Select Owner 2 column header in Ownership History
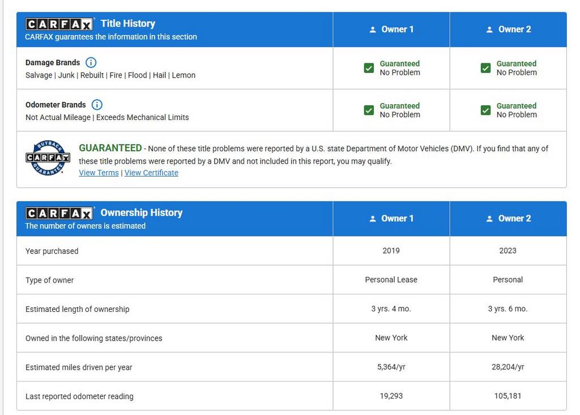The height and width of the screenshot is (415, 580). click(508, 219)
